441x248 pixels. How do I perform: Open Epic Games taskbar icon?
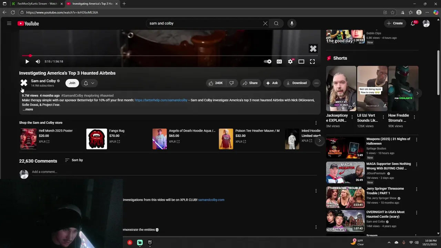pos(150,242)
